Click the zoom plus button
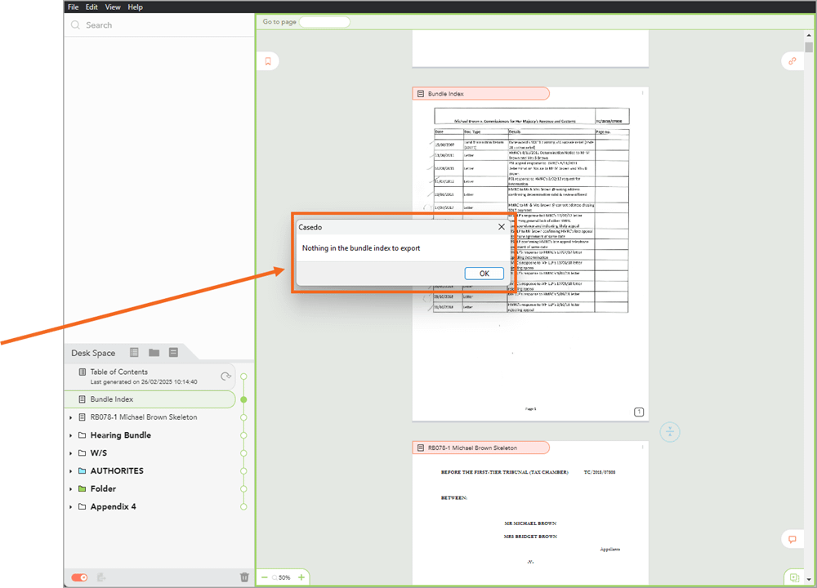The width and height of the screenshot is (817, 588). (303, 577)
